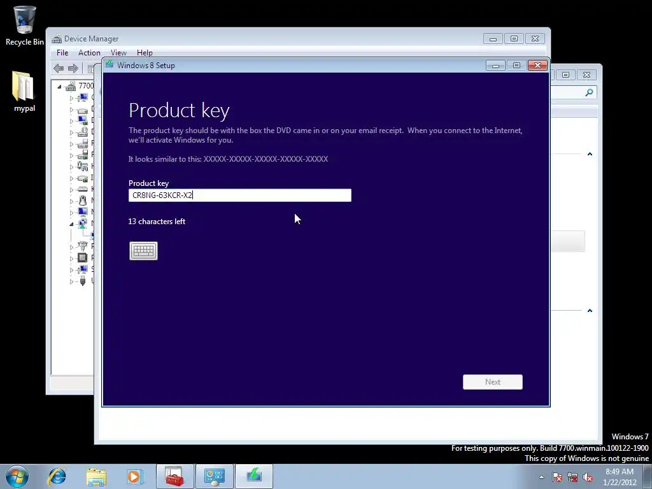Select the mypal folder on desktop
Screen dimensions: 652x489
(24, 92)
